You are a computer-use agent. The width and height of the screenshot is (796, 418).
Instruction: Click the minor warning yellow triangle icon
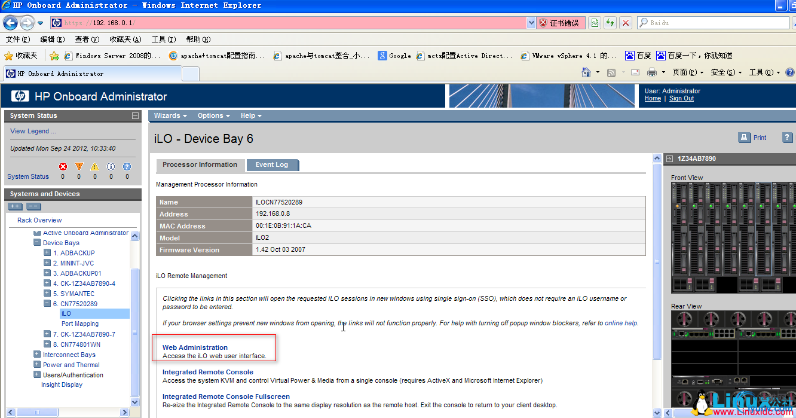94,167
